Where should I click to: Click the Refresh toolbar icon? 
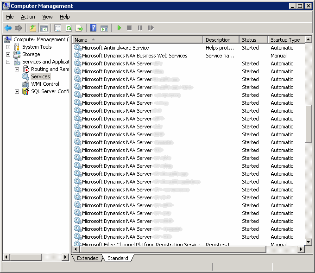[x=69, y=28]
